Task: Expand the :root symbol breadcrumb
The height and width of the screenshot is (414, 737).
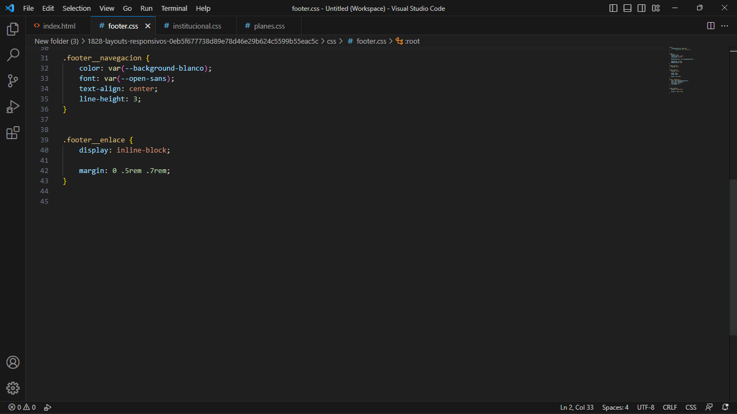Action: click(408, 41)
